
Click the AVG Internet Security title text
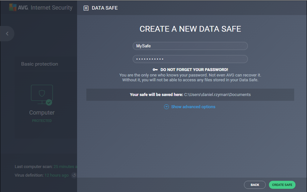[x=45, y=7]
